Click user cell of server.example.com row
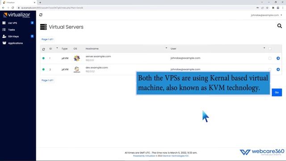This screenshot has height=161, width=286. (185, 58)
